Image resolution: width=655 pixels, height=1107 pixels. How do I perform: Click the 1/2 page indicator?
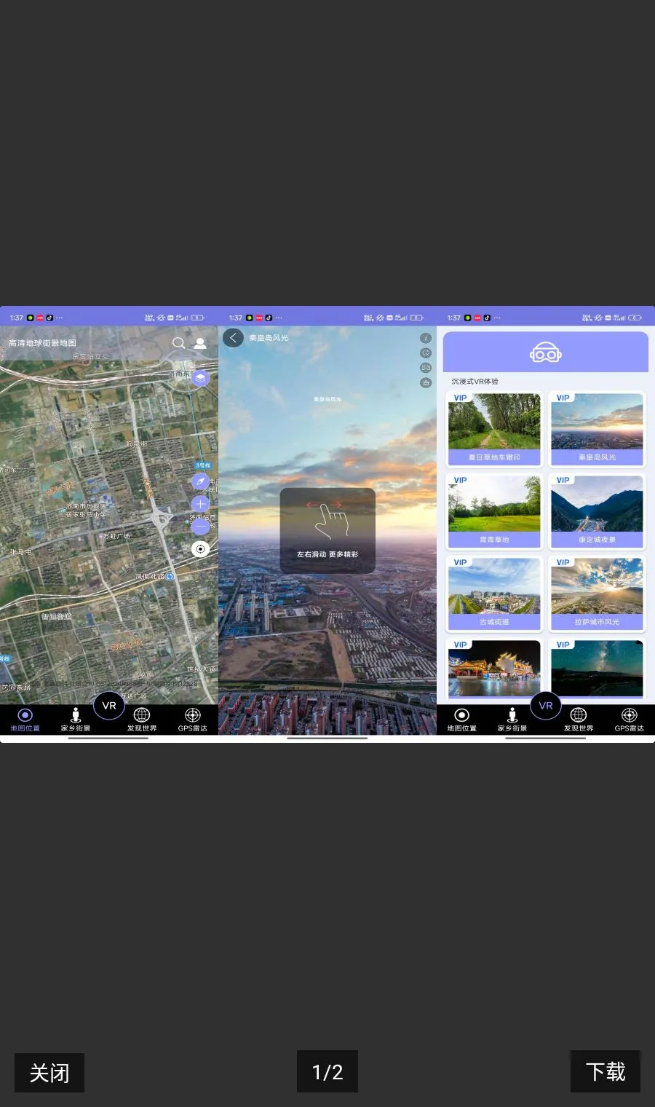pos(327,1071)
